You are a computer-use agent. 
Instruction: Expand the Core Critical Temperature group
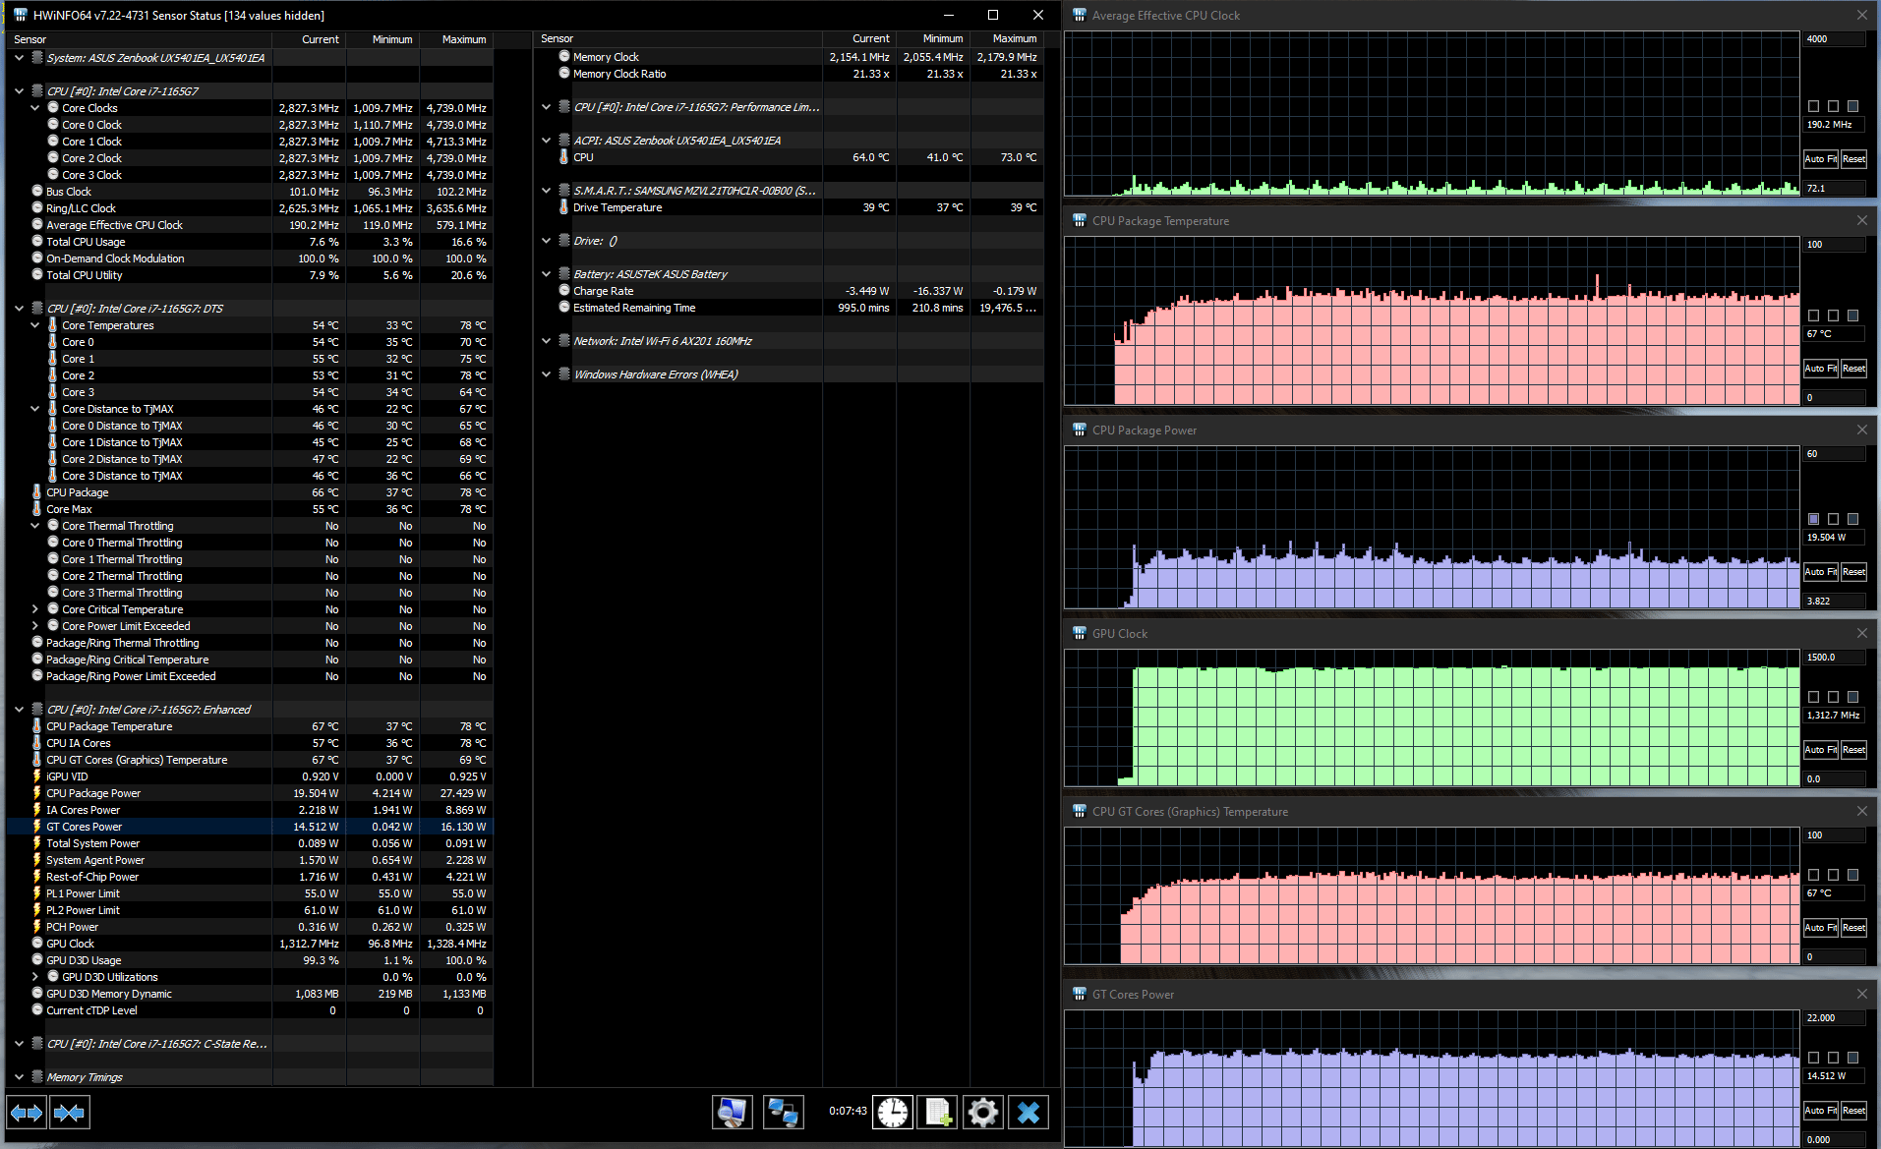(35, 609)
